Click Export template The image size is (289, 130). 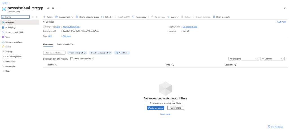pyautogui.click(x=202, y=17)
